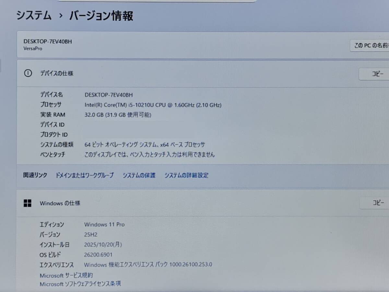Click the 25H2 version value
Screen dimensions: 389x292
(x=90, y=235)
